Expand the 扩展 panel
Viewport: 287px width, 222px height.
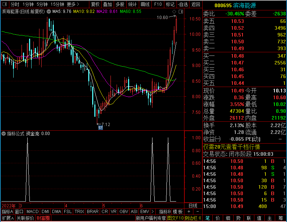[x=8, y=218]
